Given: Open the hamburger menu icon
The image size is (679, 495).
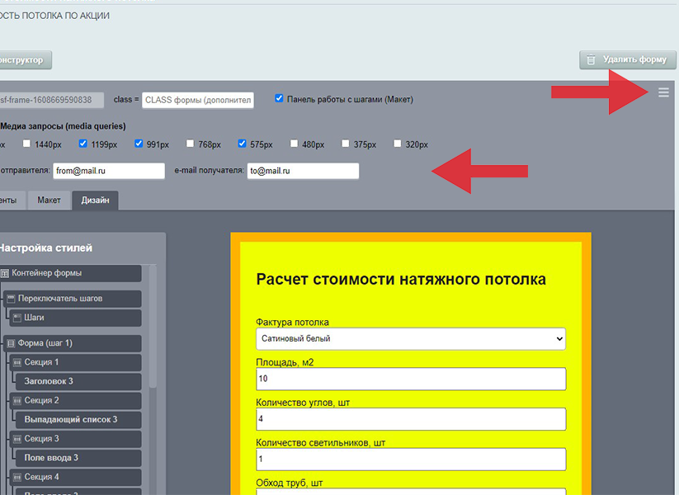Looking at the screenshot, I should click(663, 93).
